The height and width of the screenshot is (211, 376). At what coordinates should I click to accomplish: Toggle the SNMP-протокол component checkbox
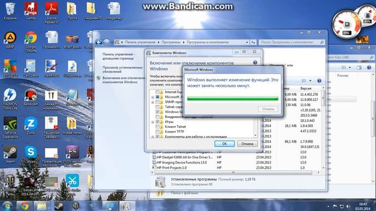click(x=157, y=102)
